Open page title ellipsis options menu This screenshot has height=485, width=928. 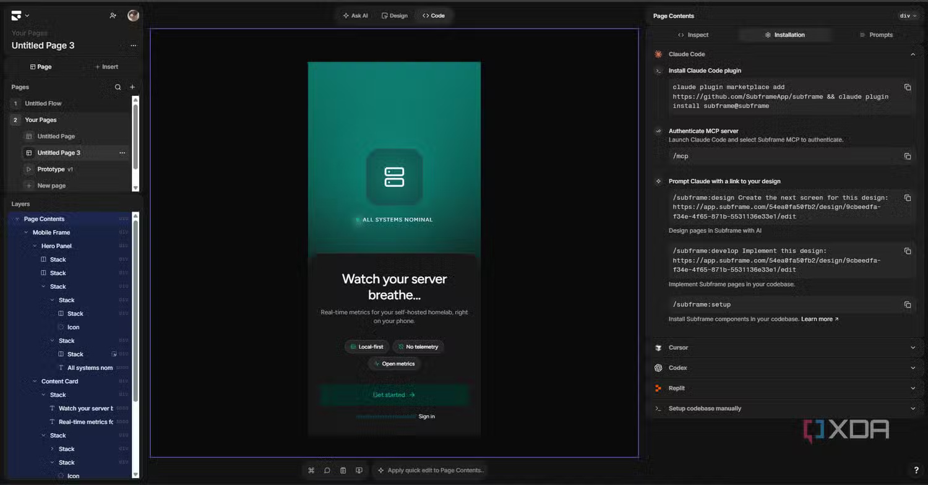(133, 46)
